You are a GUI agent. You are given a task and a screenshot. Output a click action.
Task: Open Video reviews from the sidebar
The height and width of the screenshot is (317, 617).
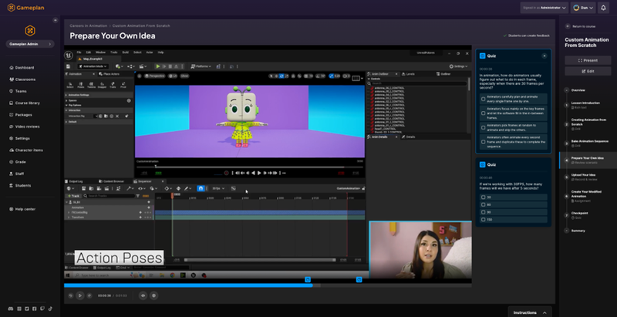point(25,126)
